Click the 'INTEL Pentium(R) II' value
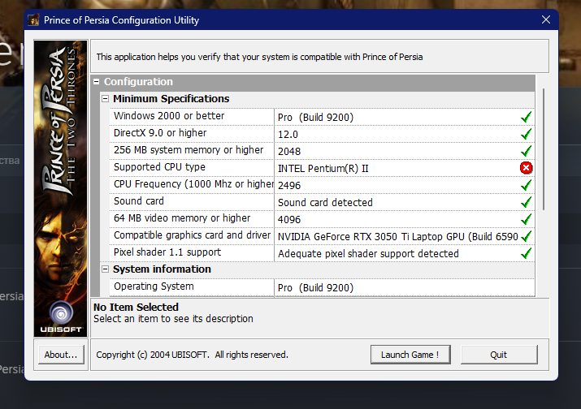581x409 pixels. [323, 169]
